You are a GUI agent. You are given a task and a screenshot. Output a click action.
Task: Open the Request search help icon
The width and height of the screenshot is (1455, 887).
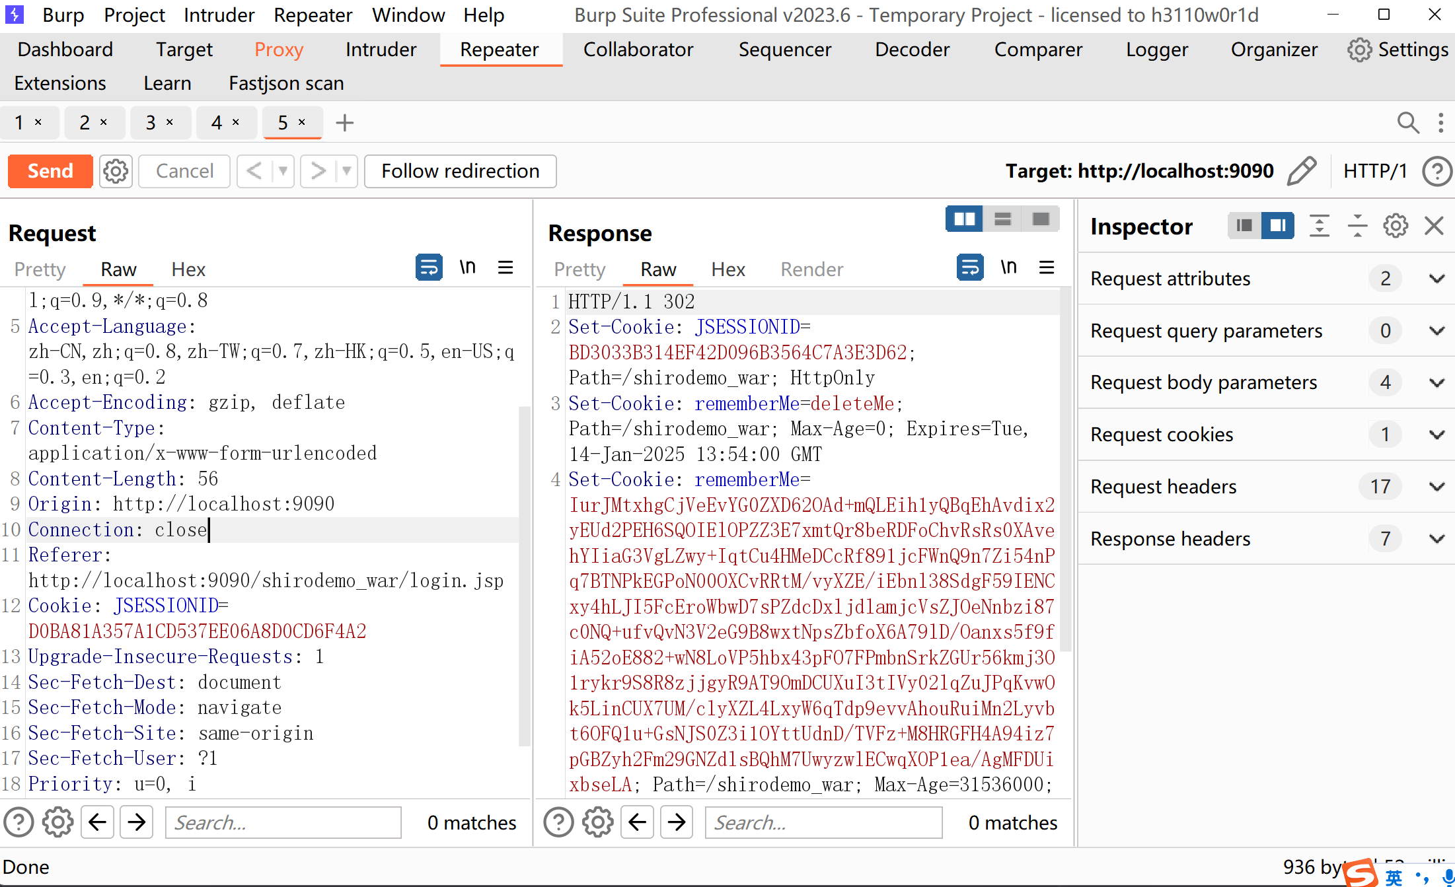19,823
